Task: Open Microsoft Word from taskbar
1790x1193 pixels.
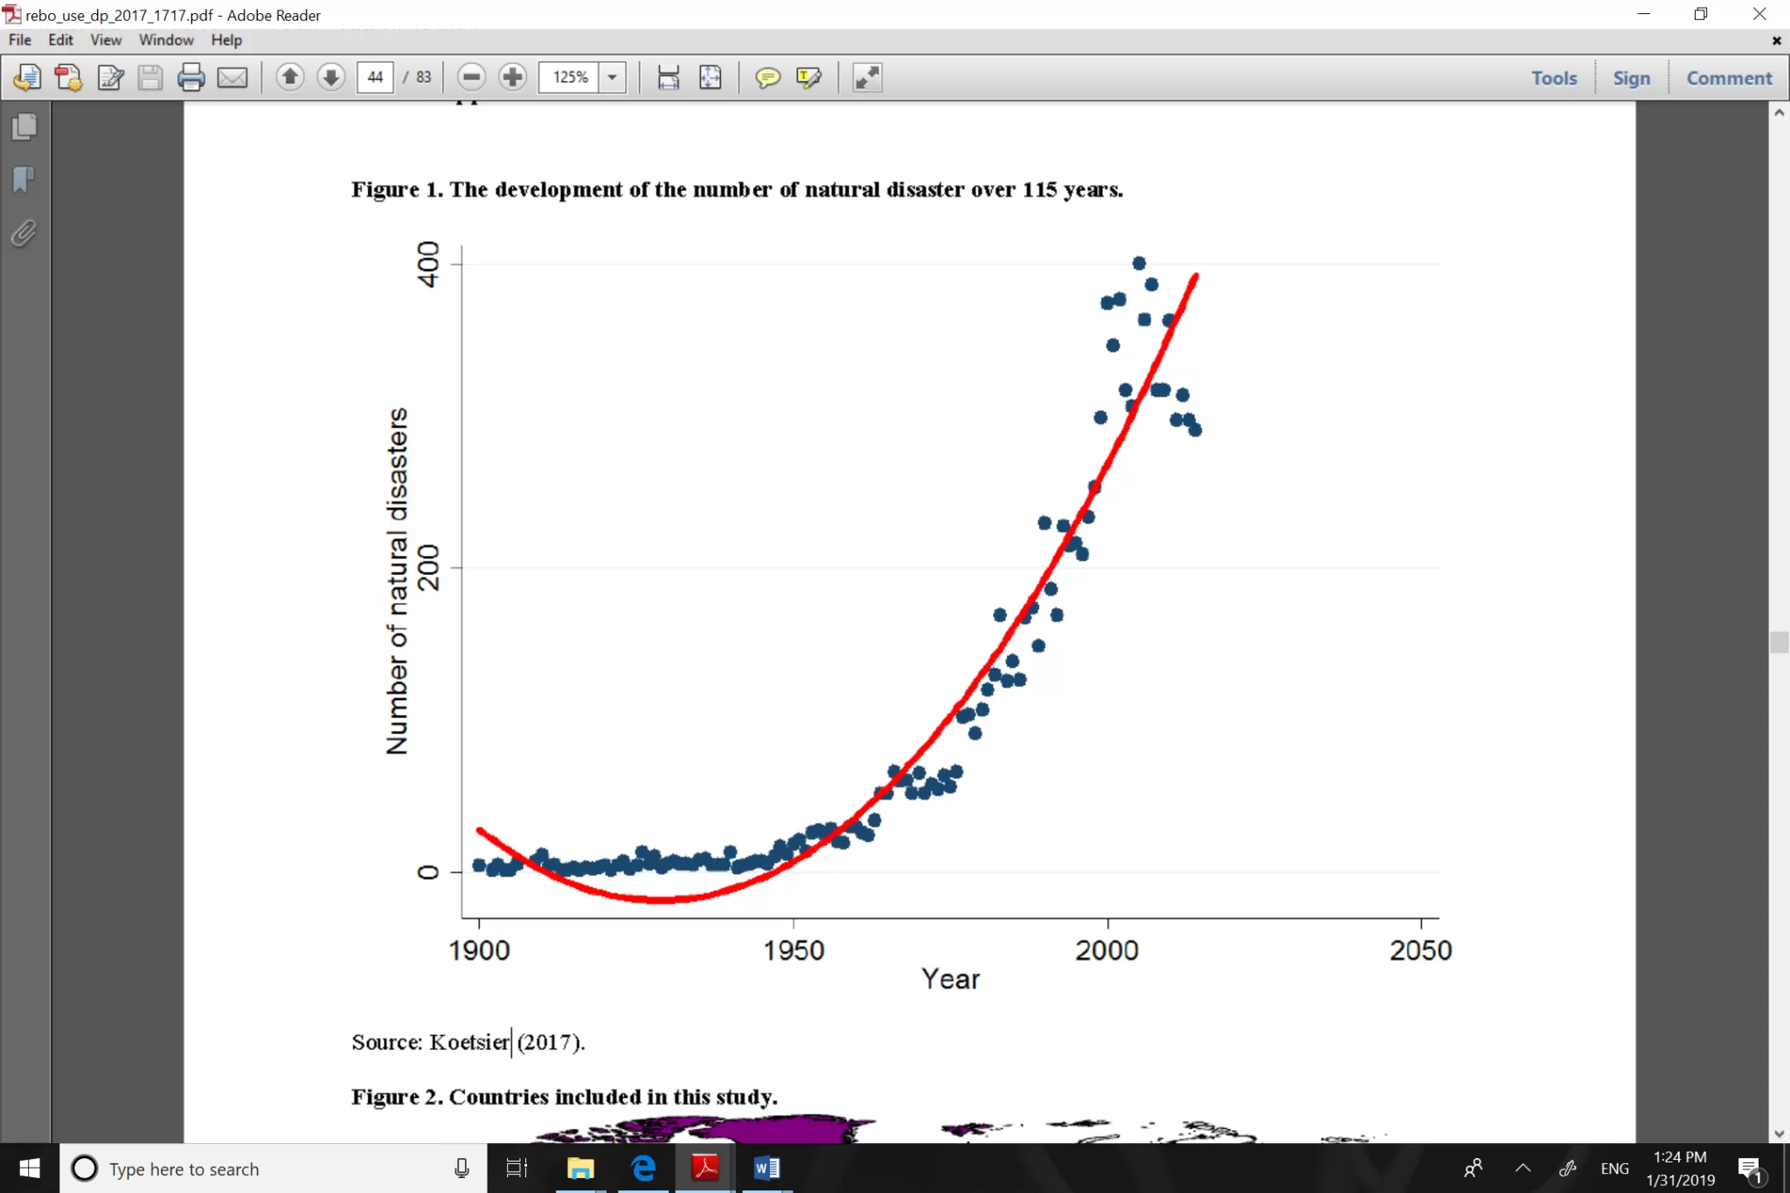Action: click(767, 1169)
